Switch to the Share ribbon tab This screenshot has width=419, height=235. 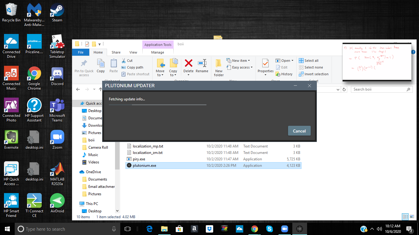click(116, 52)
